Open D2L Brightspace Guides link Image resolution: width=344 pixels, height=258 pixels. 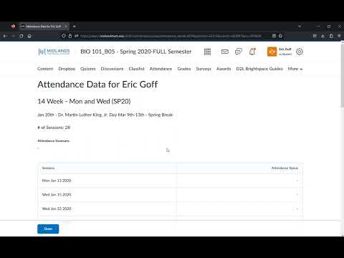coord(259,69)
